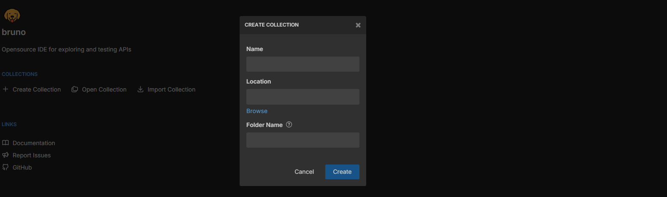Click the Documentation book icon

(5, 143)
